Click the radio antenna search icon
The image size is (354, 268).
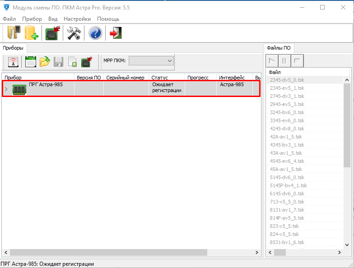[14, 61]
